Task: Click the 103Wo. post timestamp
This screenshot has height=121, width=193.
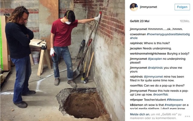Action: [185, 21]
